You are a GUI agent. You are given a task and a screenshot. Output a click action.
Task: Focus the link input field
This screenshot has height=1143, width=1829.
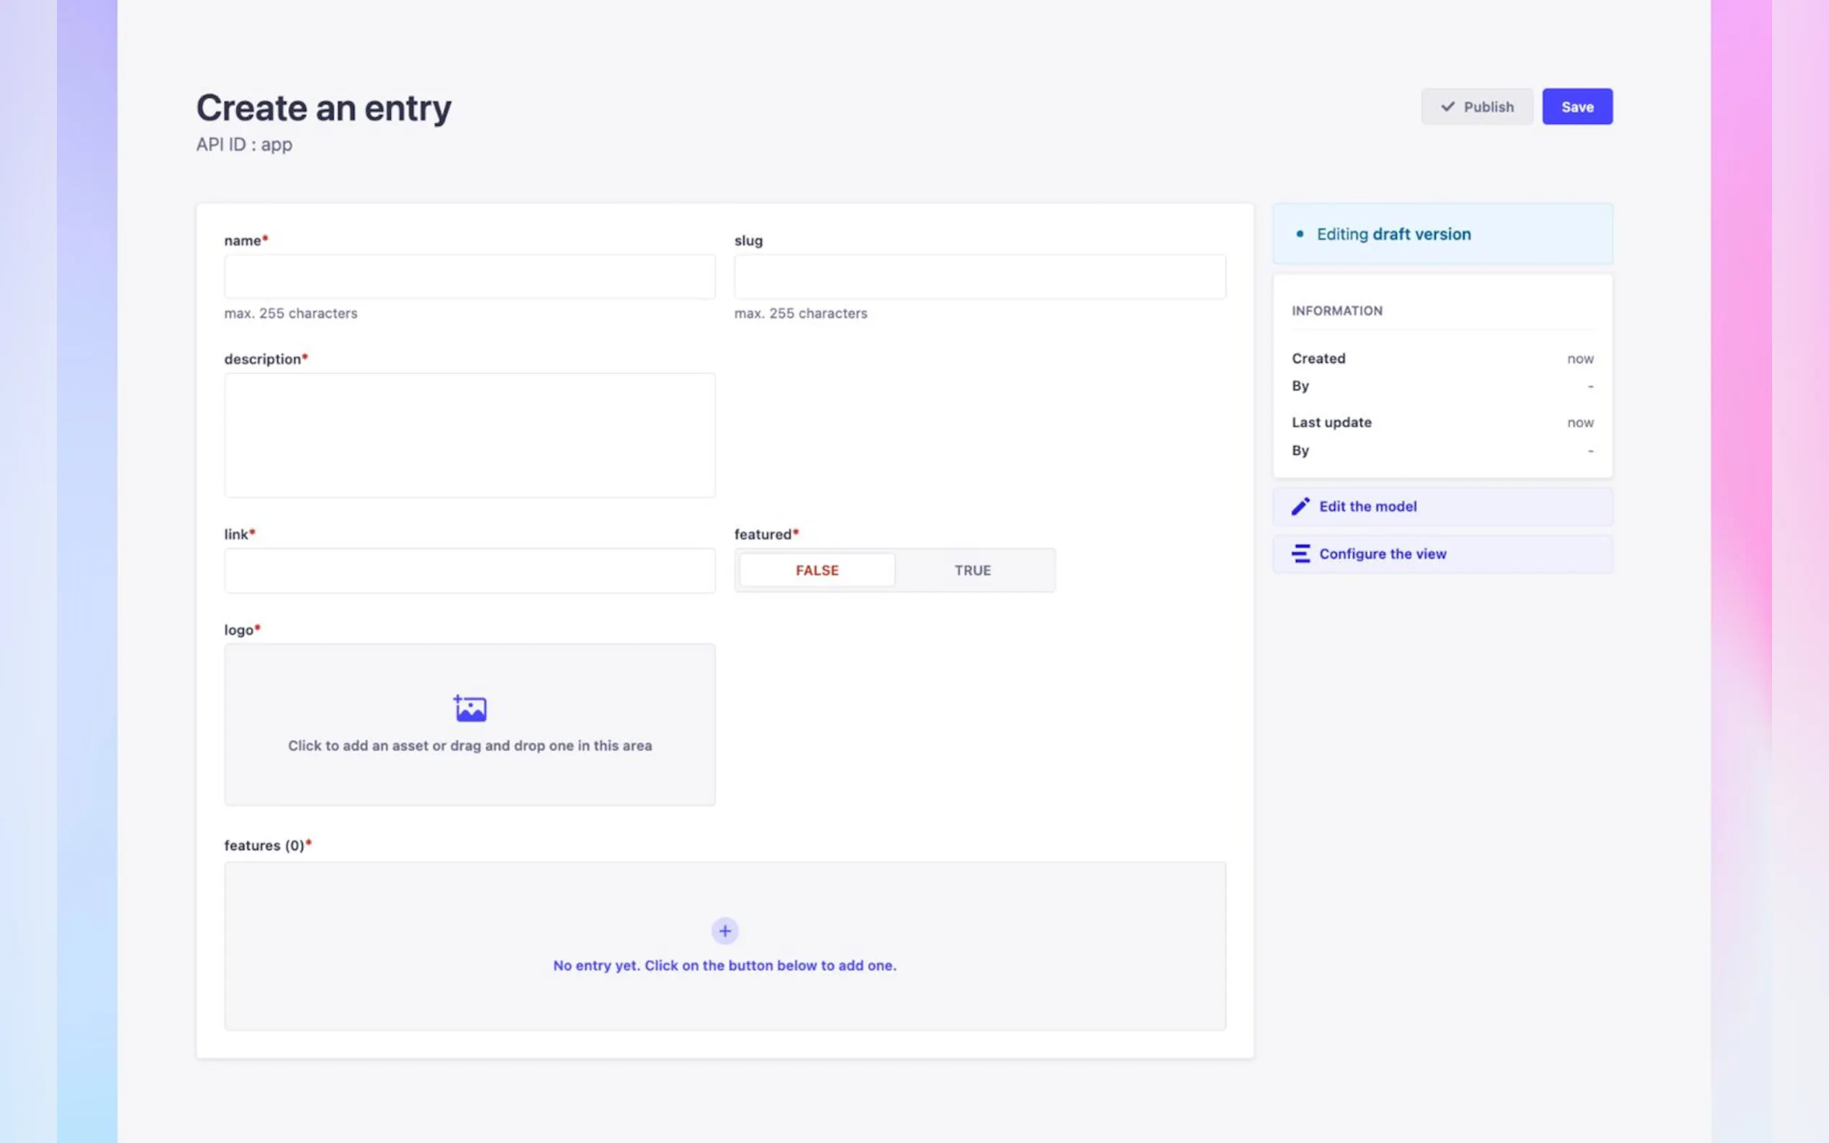point(469,571)
